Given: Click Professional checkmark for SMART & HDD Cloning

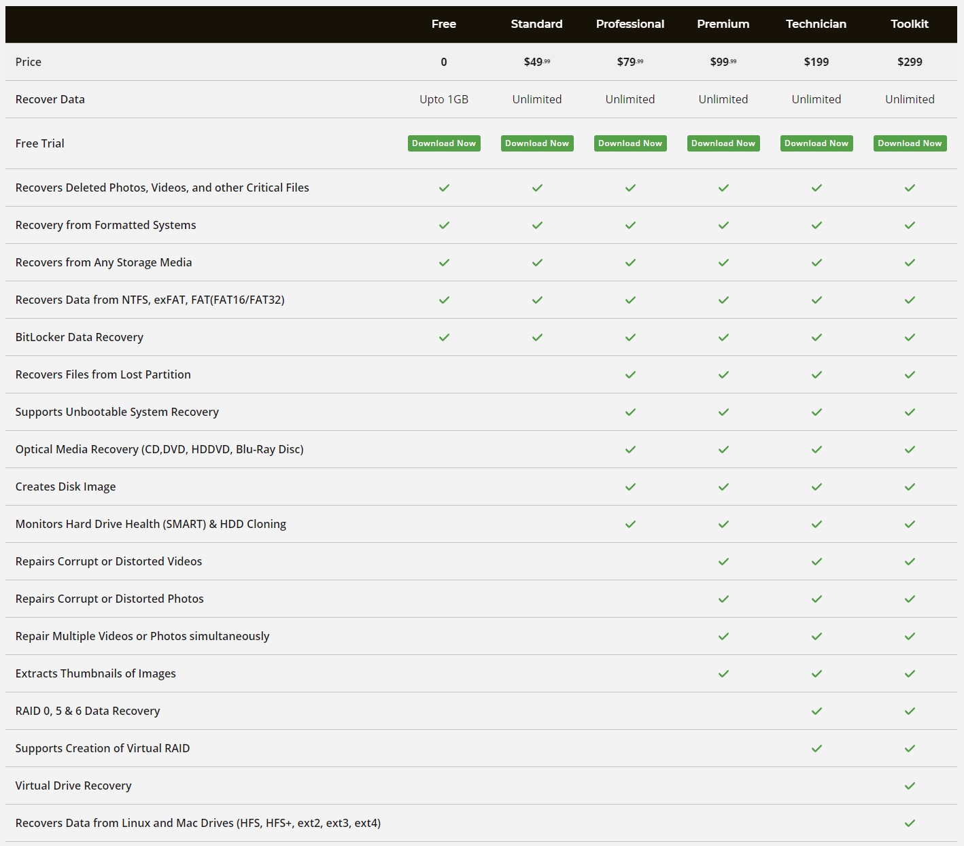Looking at the screenshot, I should (630, 524).
